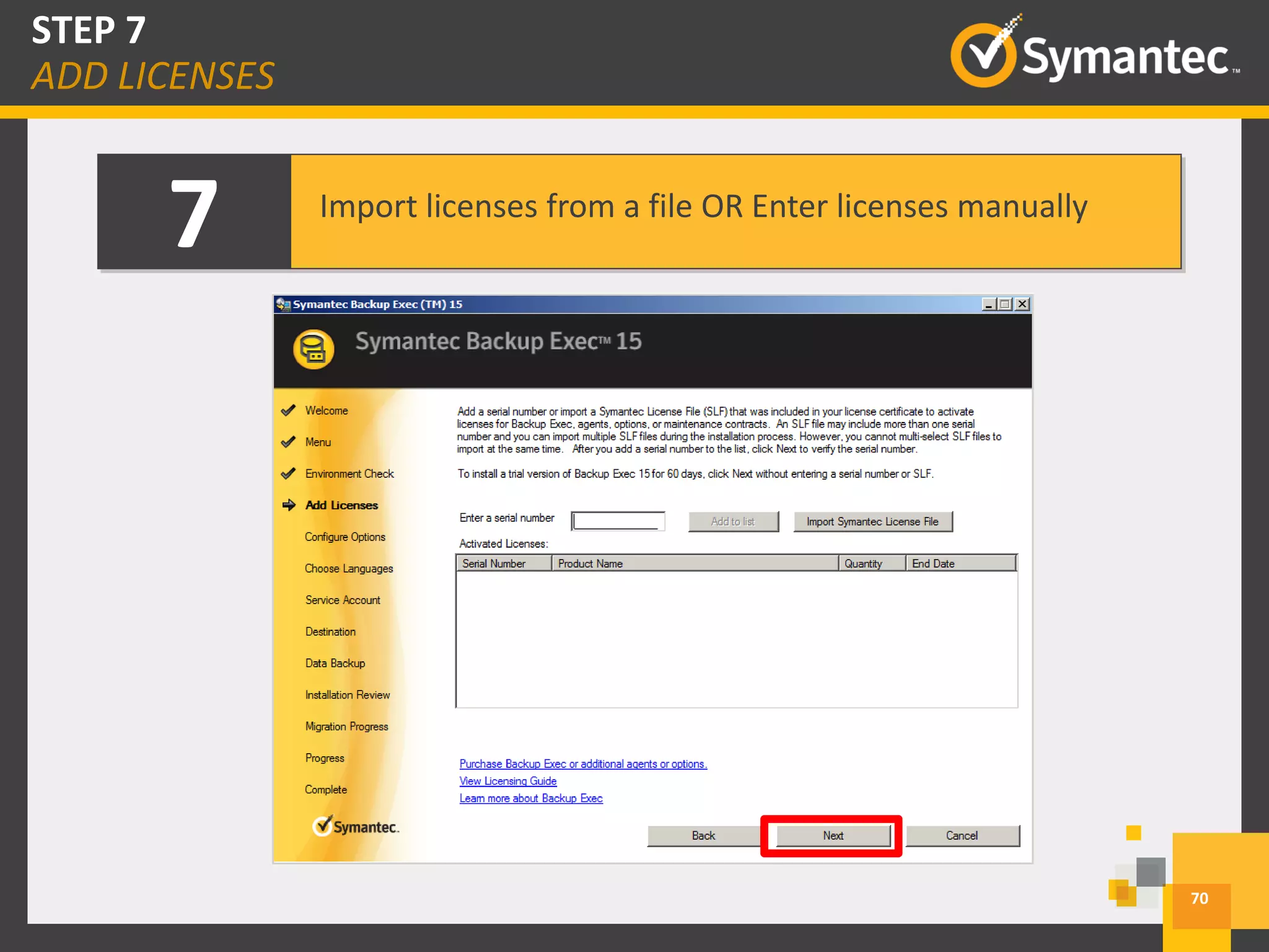Screen dimensions: 1269x952
Task: Click the arrow icon beside Add Licenses
Action: click(x=289, y=505)
